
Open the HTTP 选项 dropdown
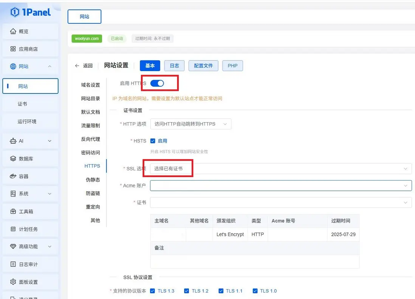click(190, 124)
